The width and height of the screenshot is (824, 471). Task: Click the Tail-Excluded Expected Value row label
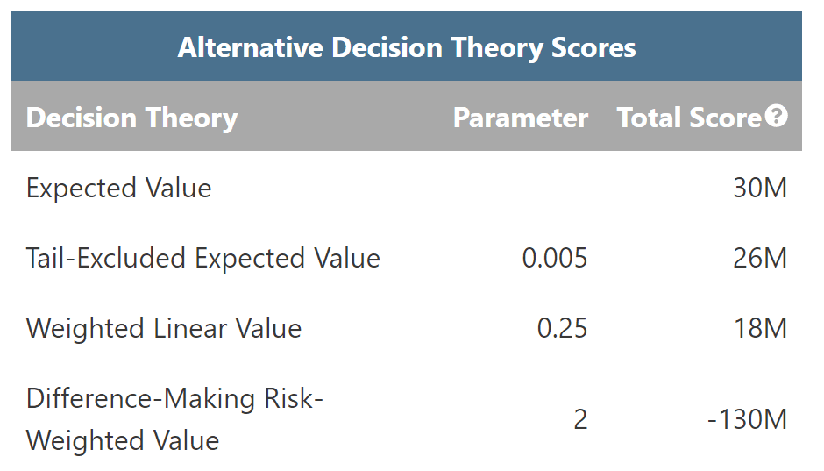[x=202, y=258]
